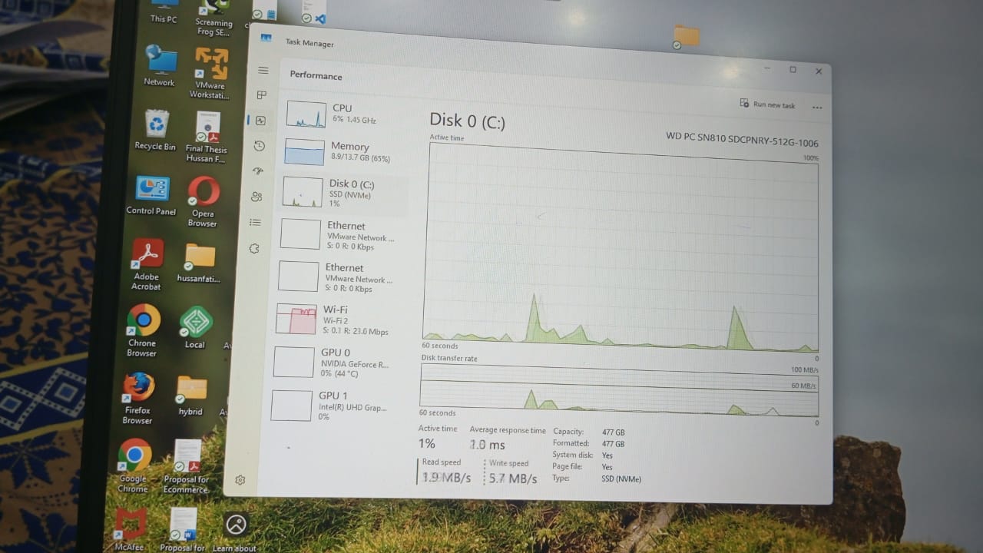The image size is (983, 553).
Task: Select the Firefox Browser desktop shortcut
Action: [x=138, y=399]
